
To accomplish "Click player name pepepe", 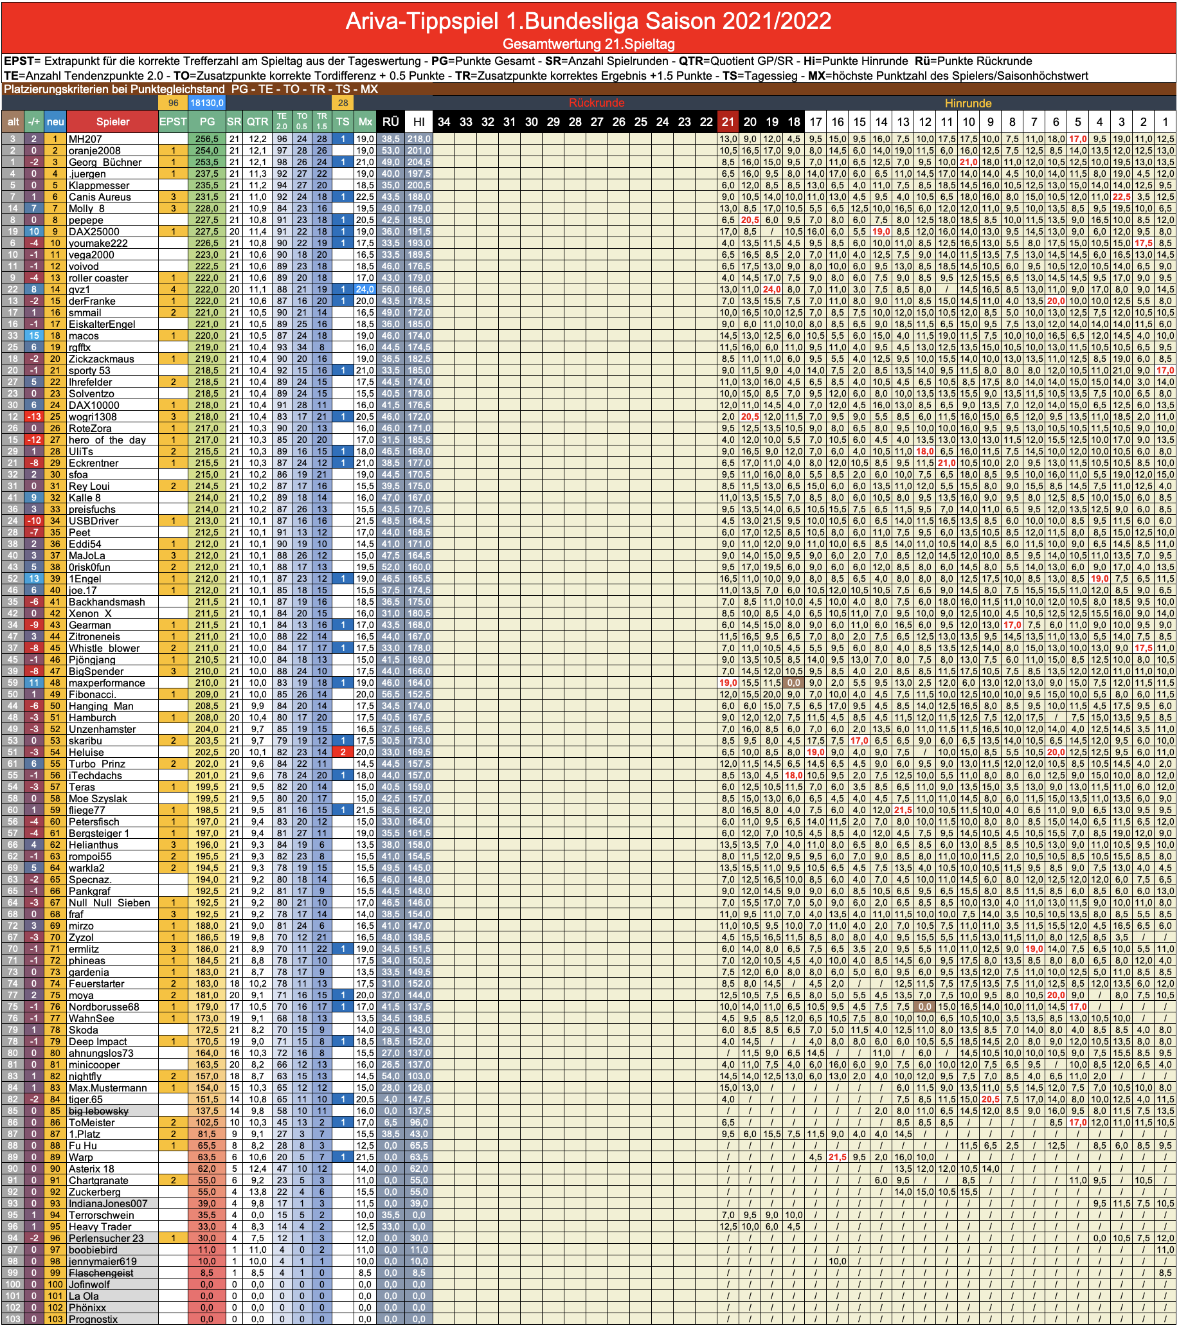I will (85, 220).
